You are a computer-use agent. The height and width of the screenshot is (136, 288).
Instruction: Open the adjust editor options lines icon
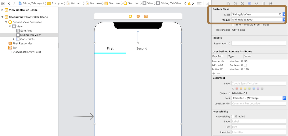199,3
